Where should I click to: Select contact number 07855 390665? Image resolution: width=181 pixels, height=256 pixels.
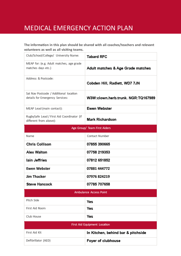[121, 145]
